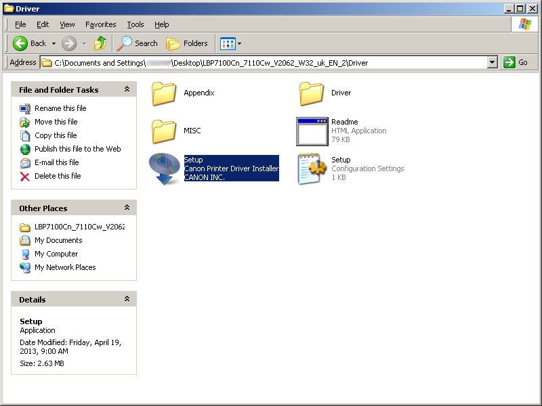Collapse the Details panel
The width and height of the screenshot is (542, 406).
click(x=127, y=299)
